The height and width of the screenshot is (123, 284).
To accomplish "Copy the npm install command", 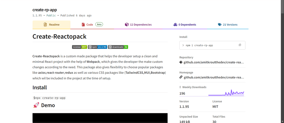I will point(240,45).
